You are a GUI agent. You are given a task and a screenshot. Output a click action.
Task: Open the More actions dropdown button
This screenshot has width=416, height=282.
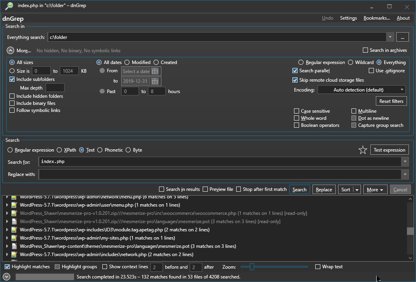coord(375,190)
